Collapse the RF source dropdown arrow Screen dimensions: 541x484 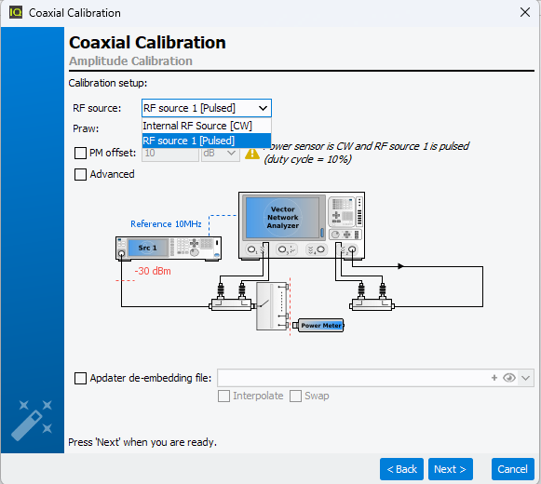pyautogui.click(x=263, y=108)
